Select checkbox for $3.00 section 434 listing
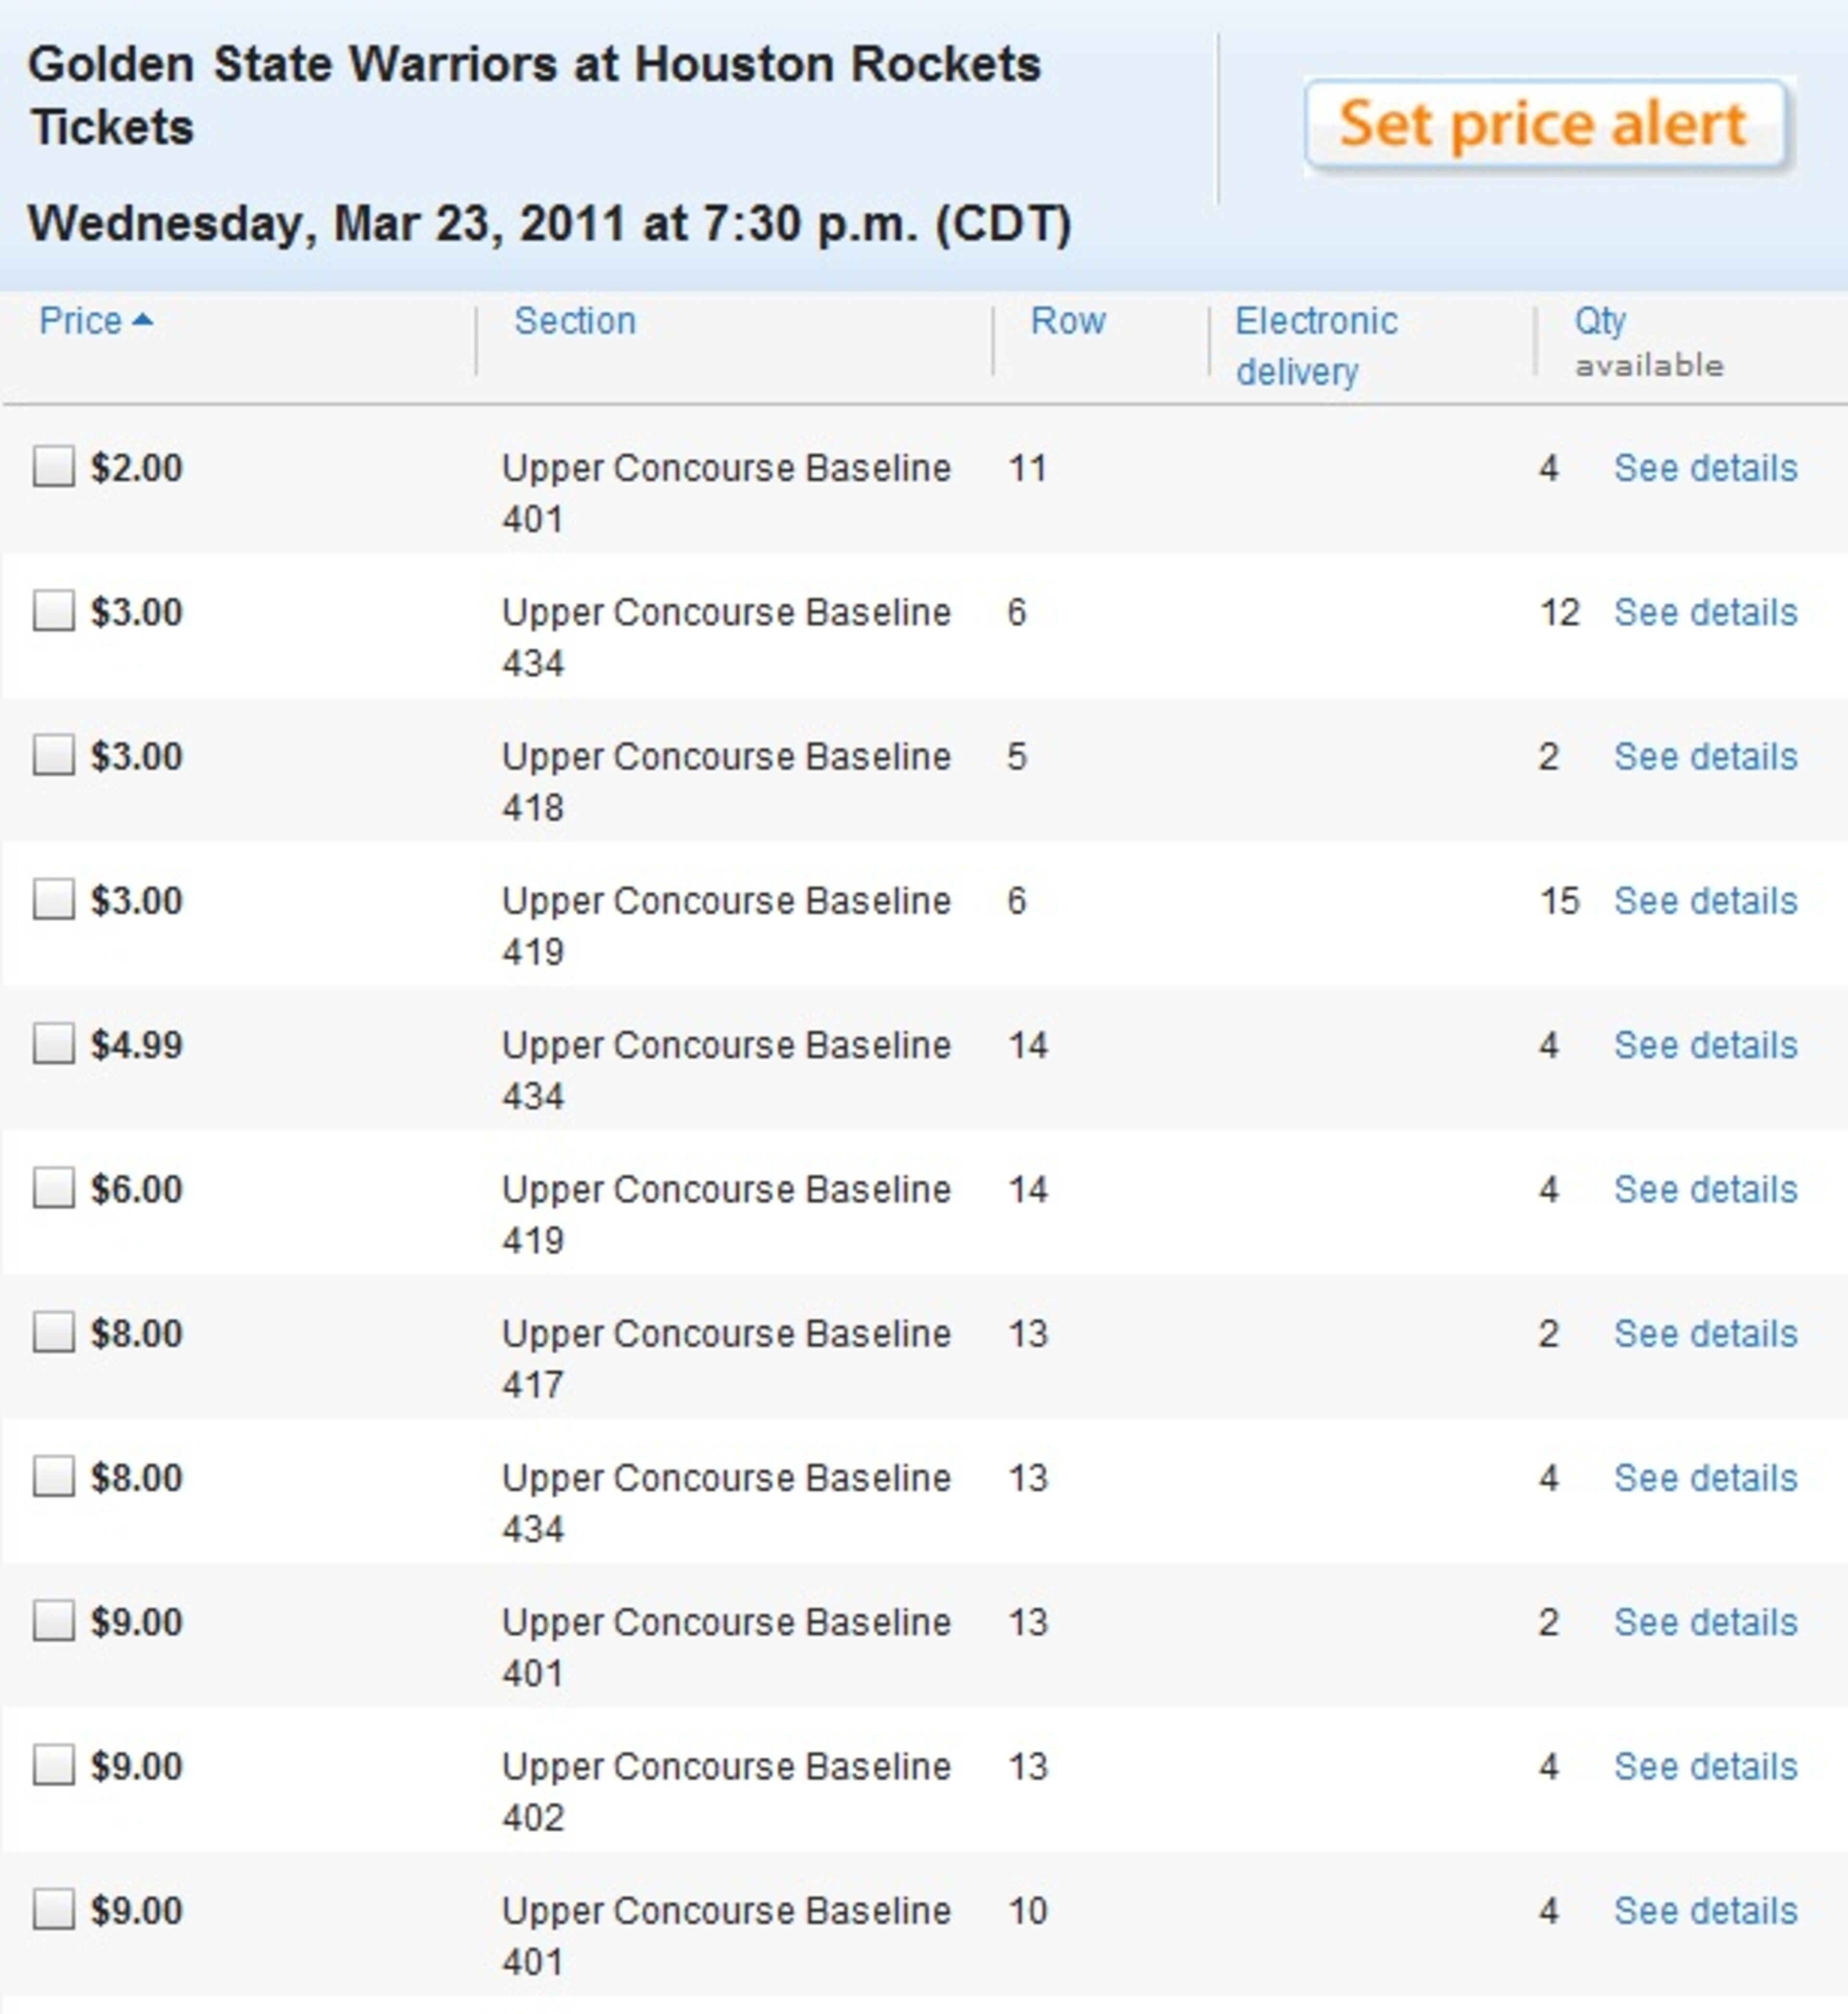This screenshot has width=1848, height=2014. coord(54,611)
